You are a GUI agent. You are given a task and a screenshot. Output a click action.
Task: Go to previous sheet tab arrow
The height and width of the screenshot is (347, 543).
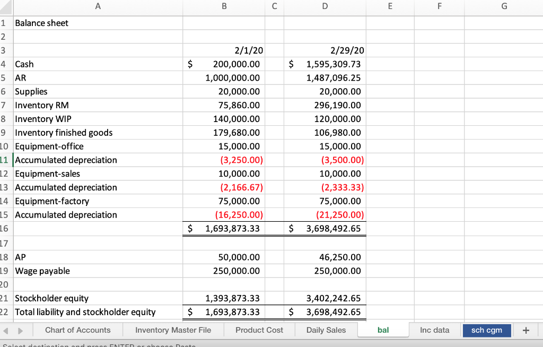6,331
